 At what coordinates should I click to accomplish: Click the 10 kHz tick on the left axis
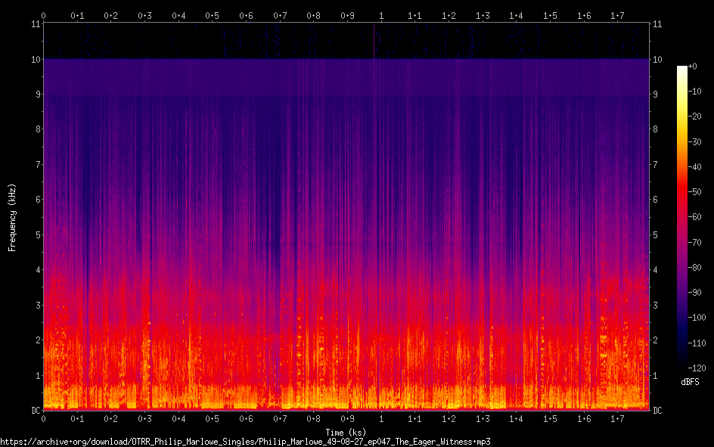point(34,59)
